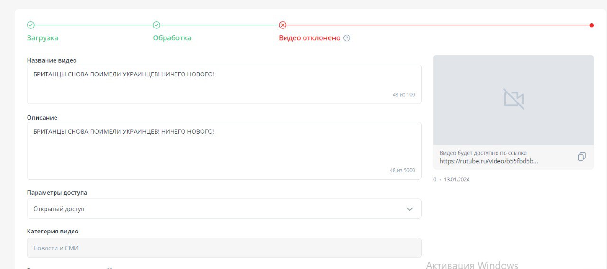Click the 13.01.2024 upload date

tap(456, 180)
